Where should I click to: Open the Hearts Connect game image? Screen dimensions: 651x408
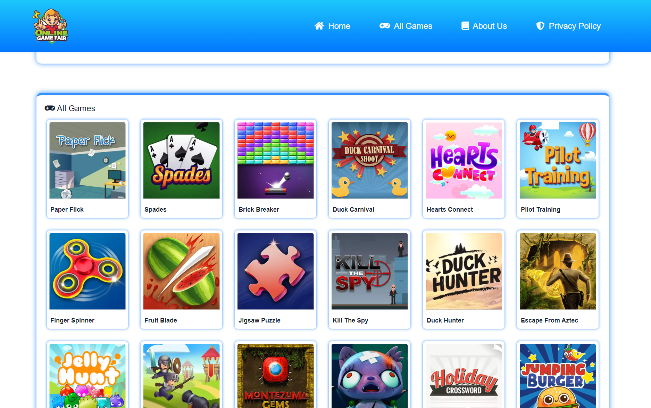(464, 161)
